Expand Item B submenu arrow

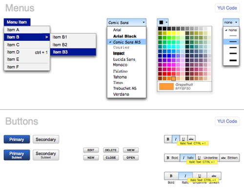[x=46, y=37]
